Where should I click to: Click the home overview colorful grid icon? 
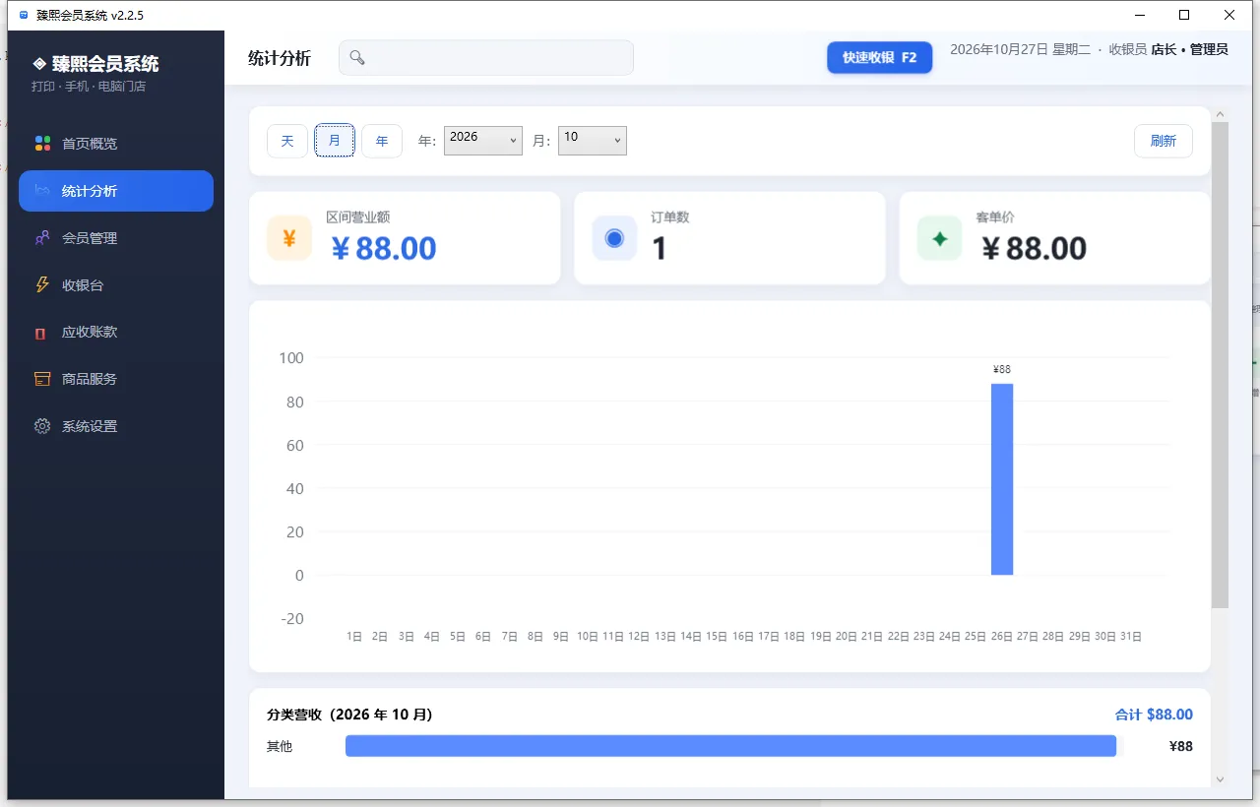(x=42, y=144)
